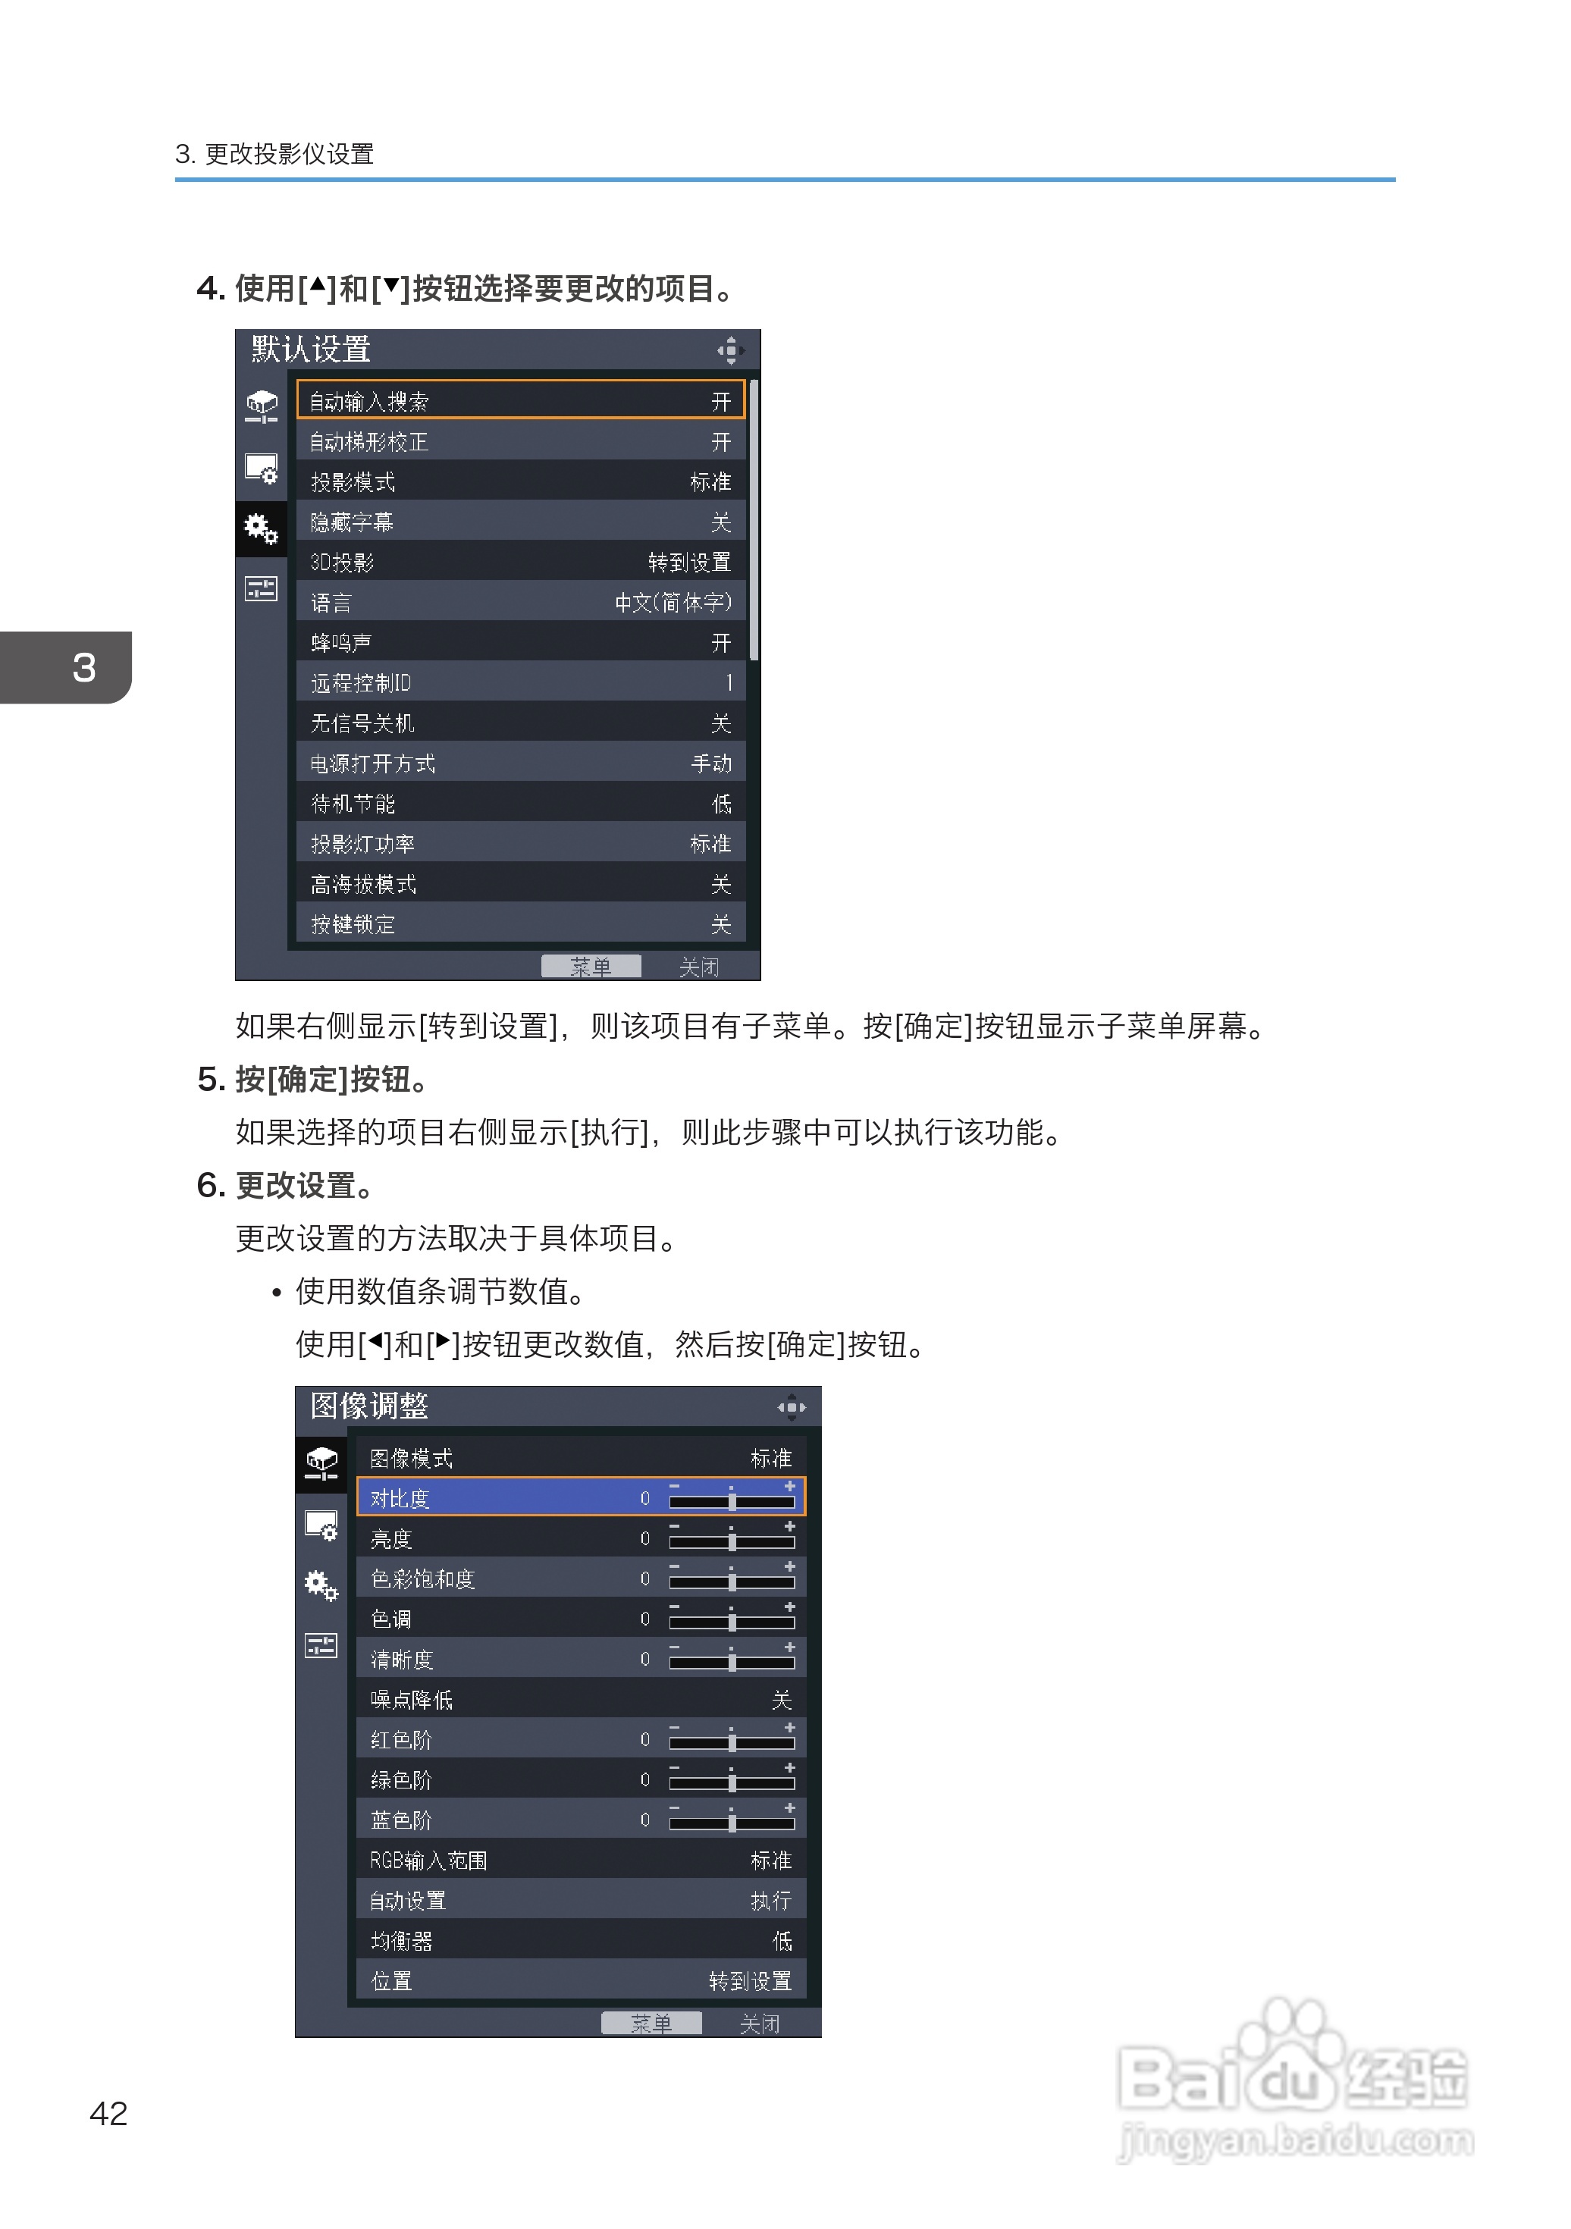Click display settings icon in 默认设置 sidebar
Image resolution: width=1571 pixels, height=2229 pixels.
pos(261,469)
